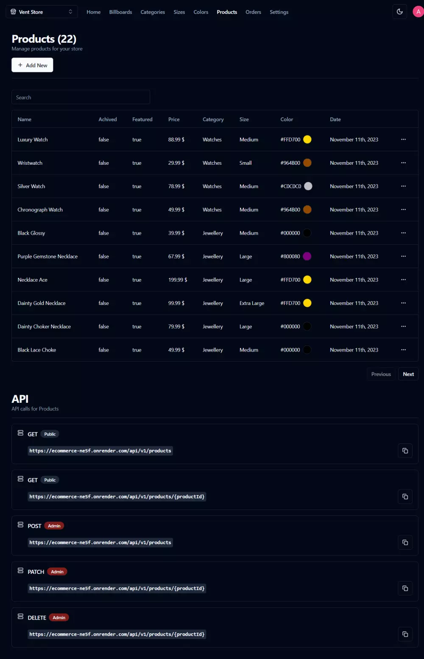This screenshot has height=659, width=424.
Task: Open the Orders nav item
Action: [253, 12]
